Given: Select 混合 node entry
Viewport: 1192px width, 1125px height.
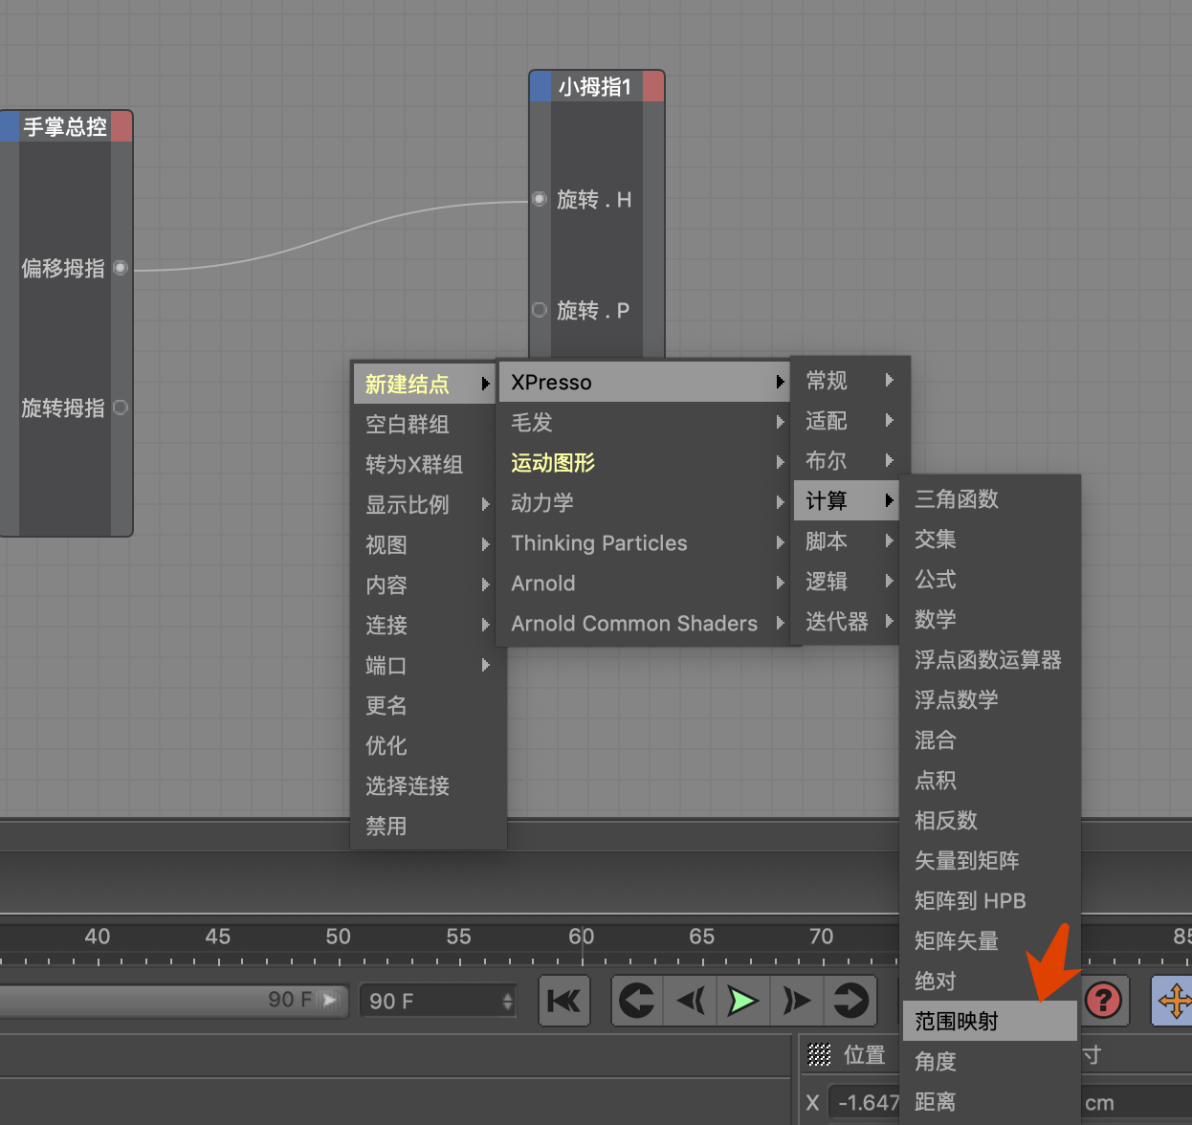Looking at the screenshot, I should pyautogui.click(x=990, y=739).
